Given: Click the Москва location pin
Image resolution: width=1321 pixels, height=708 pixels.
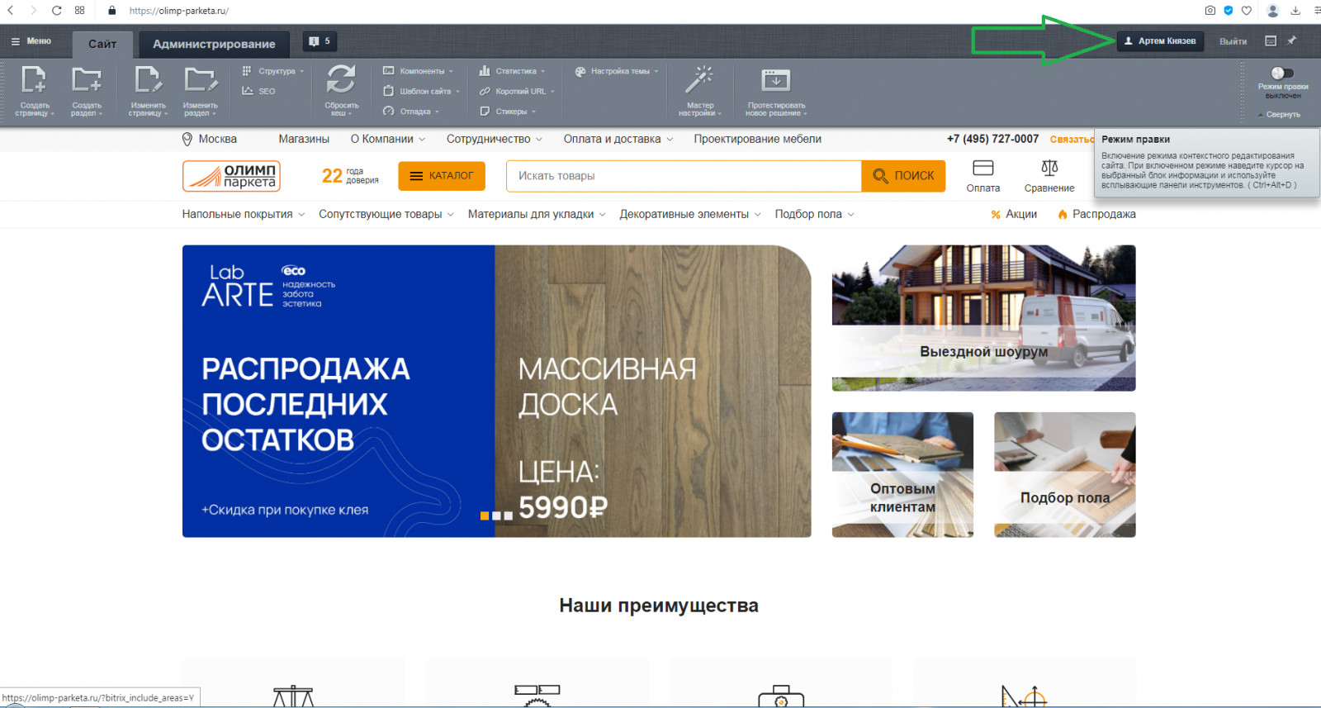Looking at the screenshot, I should coord(187,139).
